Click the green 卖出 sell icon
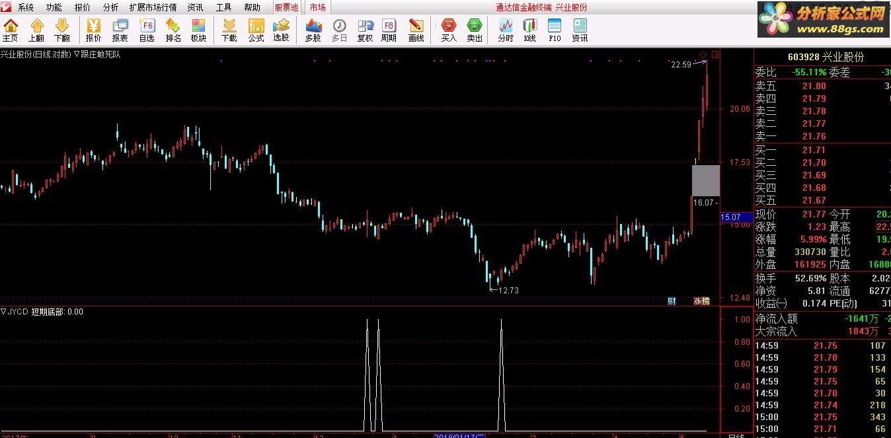Screen dimensions: 891x438 pos(475,30)
